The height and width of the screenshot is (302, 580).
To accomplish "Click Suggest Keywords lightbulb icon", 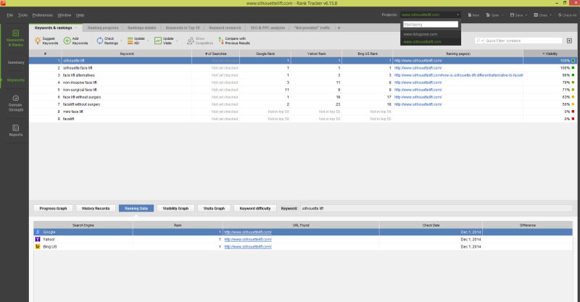I will 38,41.
